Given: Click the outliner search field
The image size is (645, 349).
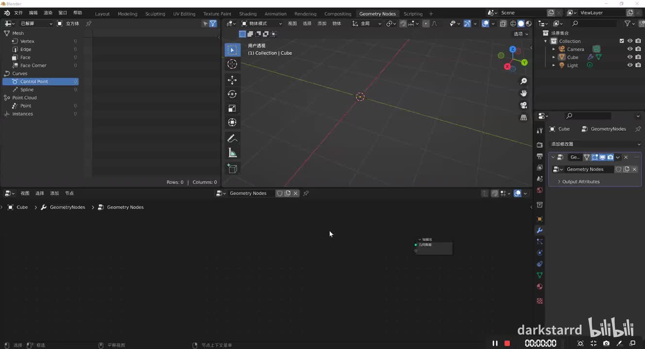Looking at the screenshot, I should click(x=595, y=23).
